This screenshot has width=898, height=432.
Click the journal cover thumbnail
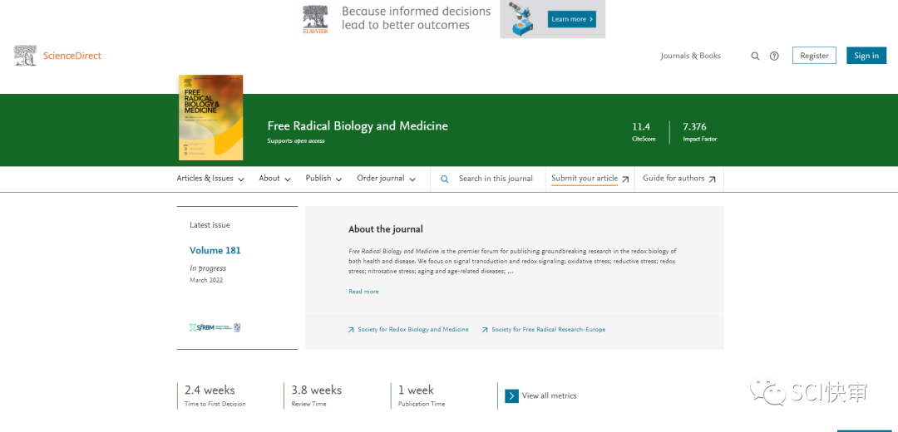[210, 117]
